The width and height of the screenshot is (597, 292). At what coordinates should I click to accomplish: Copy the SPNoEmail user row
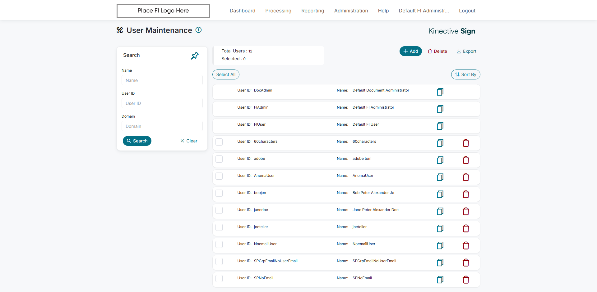pos(440,280)
